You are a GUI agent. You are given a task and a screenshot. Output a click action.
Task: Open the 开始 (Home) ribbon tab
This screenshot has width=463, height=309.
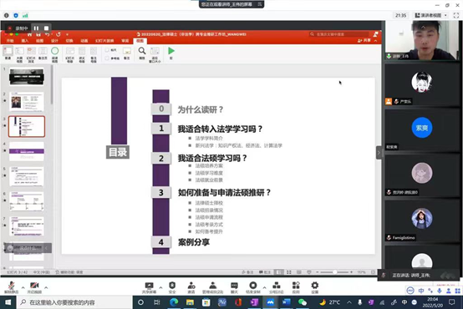point(10,41)
